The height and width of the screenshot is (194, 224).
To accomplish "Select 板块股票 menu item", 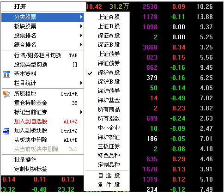I will click(42, 26).
